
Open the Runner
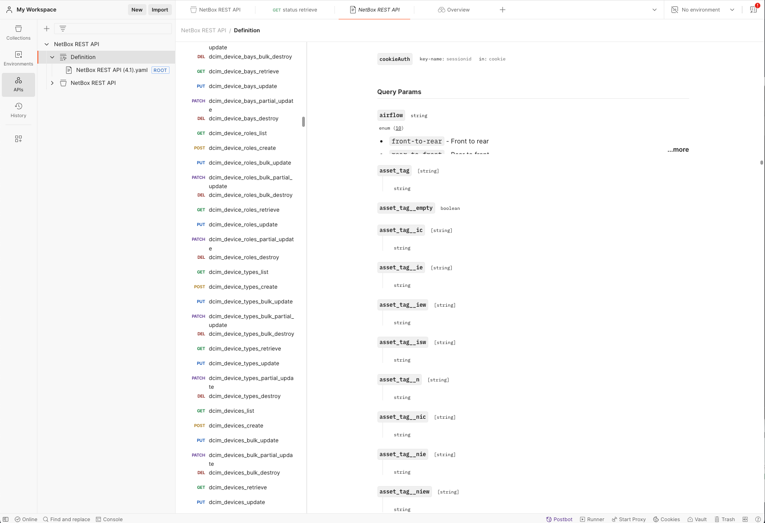pos(592,519)
